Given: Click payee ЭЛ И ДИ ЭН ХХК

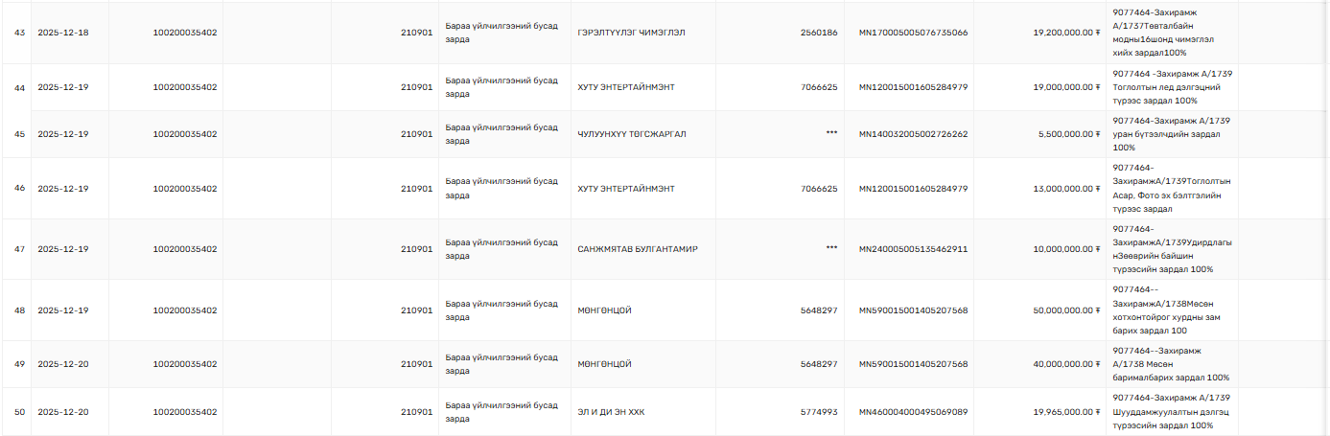Looking at the screenshot, I should point(611,412).
